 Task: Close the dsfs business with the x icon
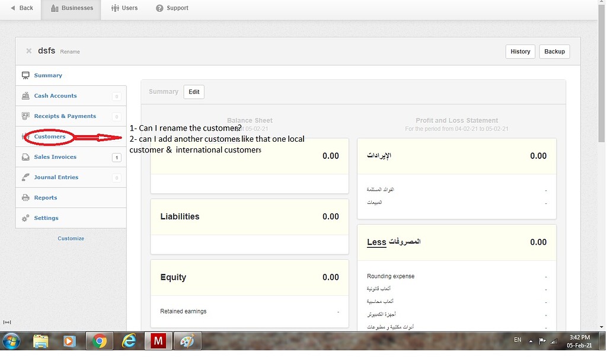point(28,51)
